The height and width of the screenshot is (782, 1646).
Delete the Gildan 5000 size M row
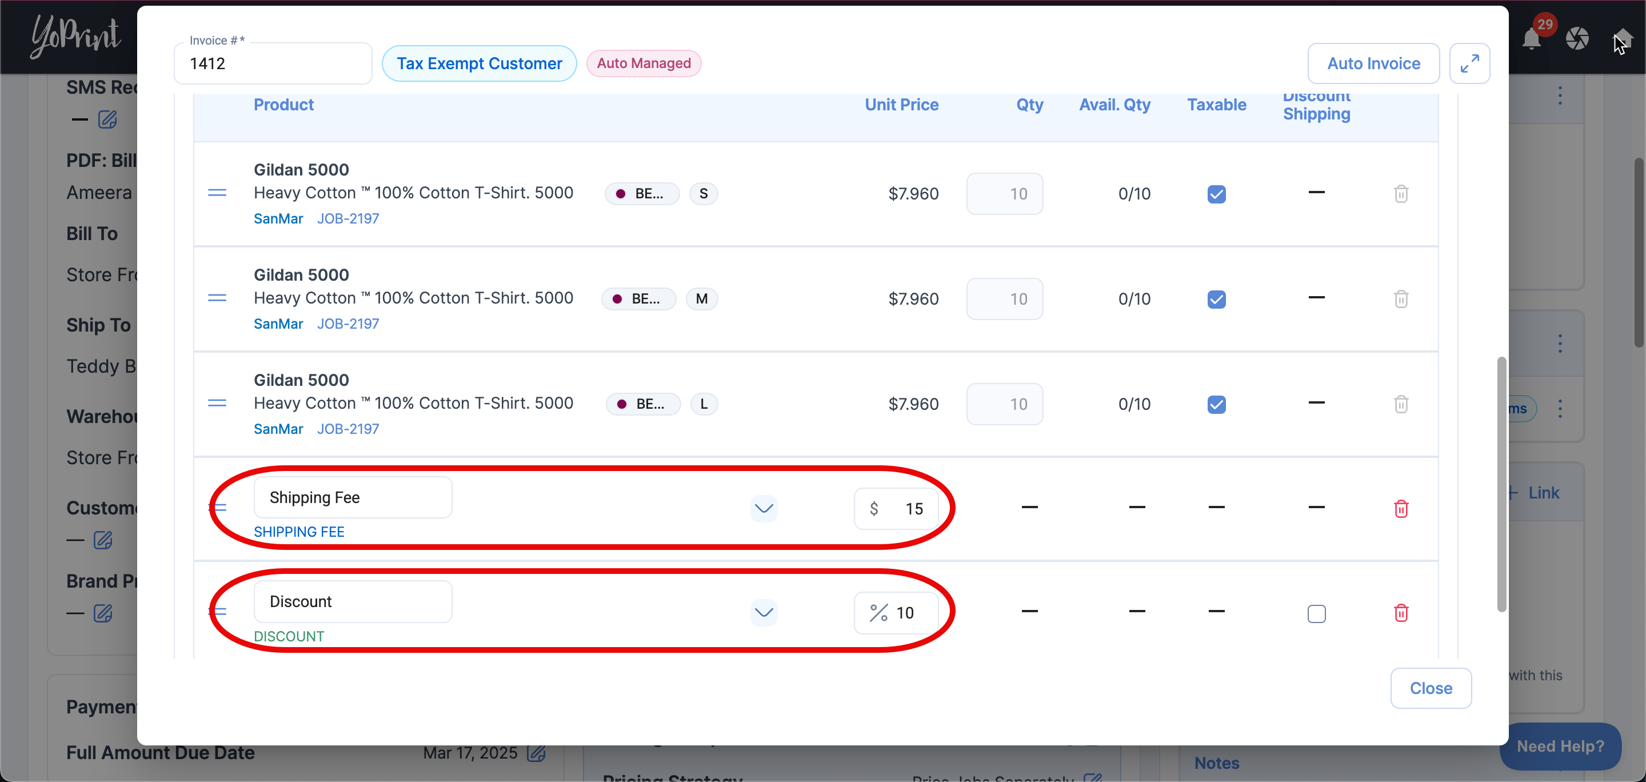1401,298
